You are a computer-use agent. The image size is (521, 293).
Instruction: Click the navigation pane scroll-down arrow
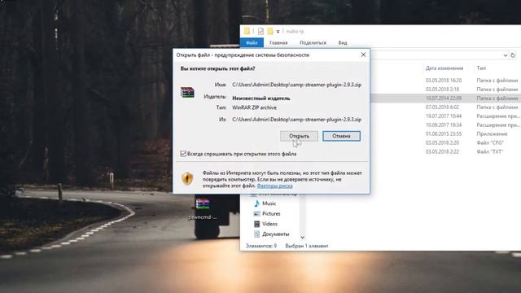coord(302,237)
